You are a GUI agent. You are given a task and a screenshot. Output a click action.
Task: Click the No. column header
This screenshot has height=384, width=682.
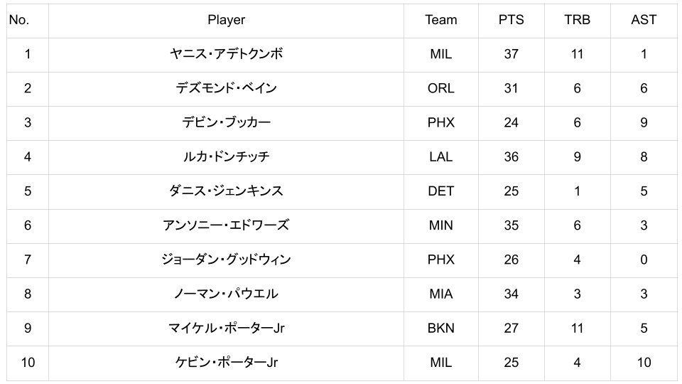tap(19, 20)
